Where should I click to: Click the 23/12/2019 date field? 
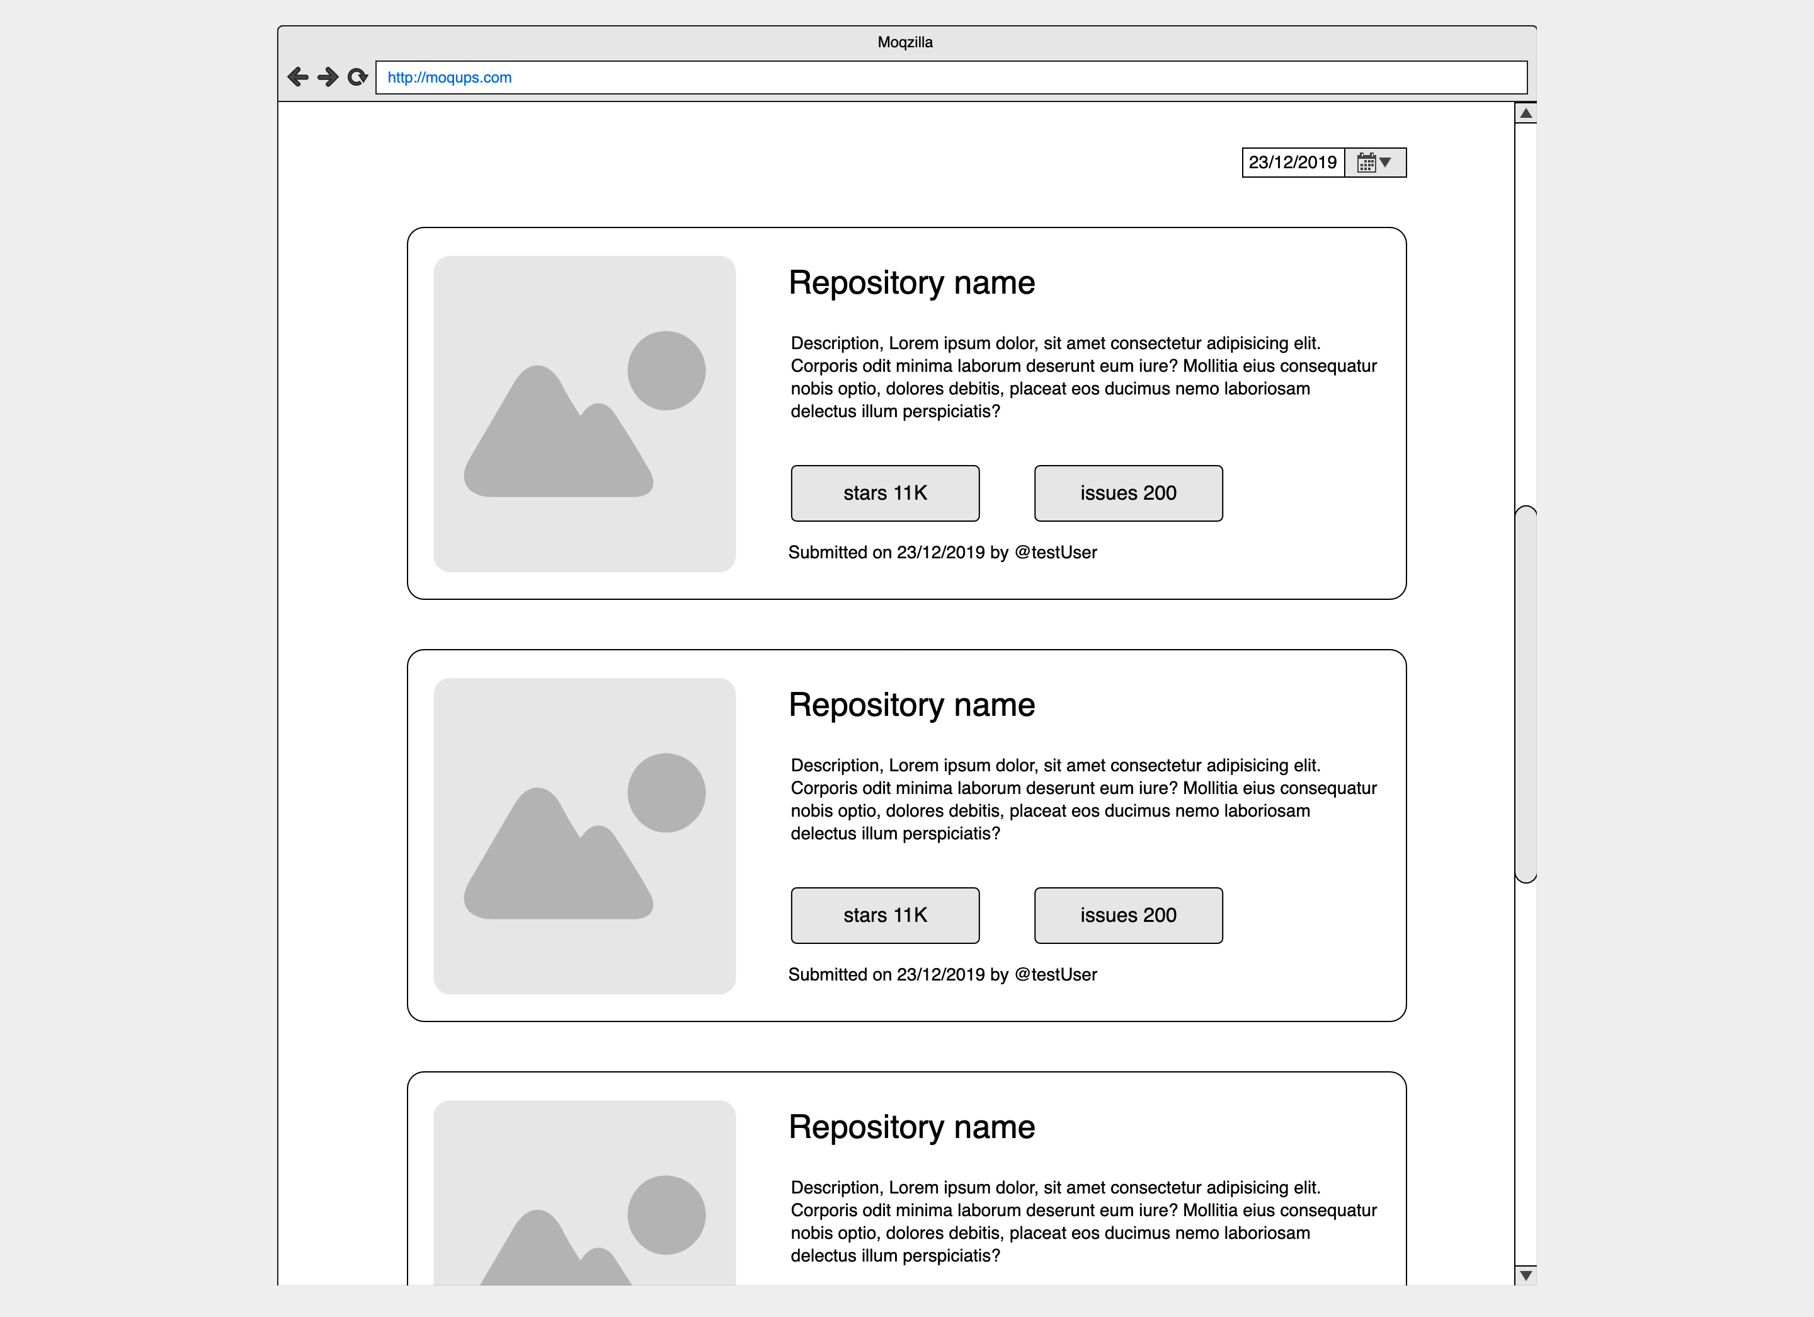point(1292,163)
